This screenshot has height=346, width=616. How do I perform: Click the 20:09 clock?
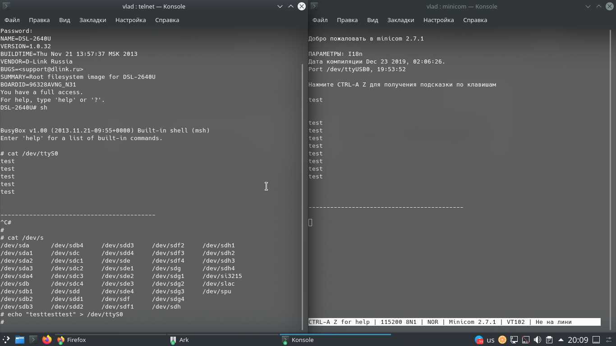click(578, 340)
